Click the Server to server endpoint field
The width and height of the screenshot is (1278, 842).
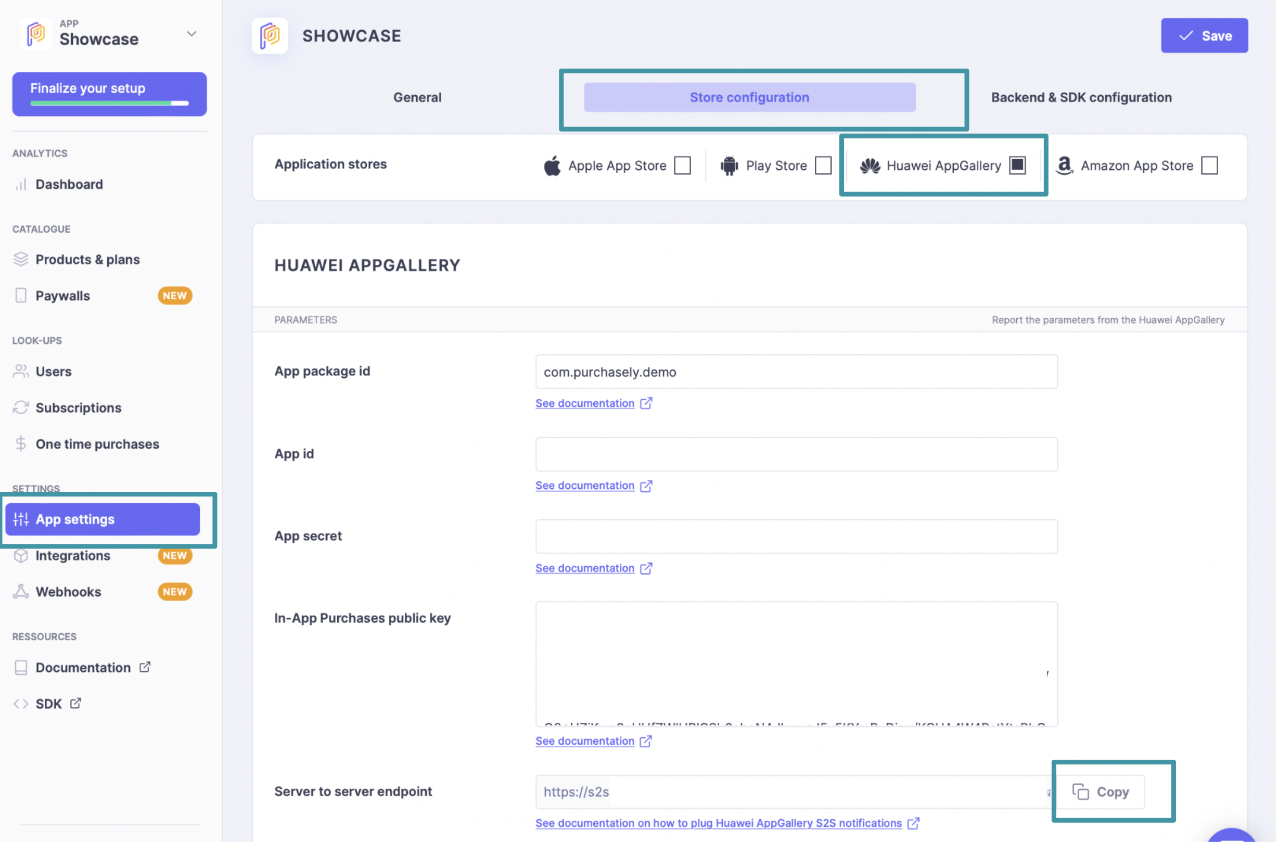(x=795, y=793)
